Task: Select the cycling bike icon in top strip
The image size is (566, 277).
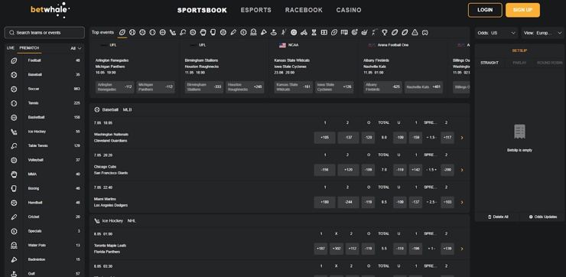Action: (304, 32)
